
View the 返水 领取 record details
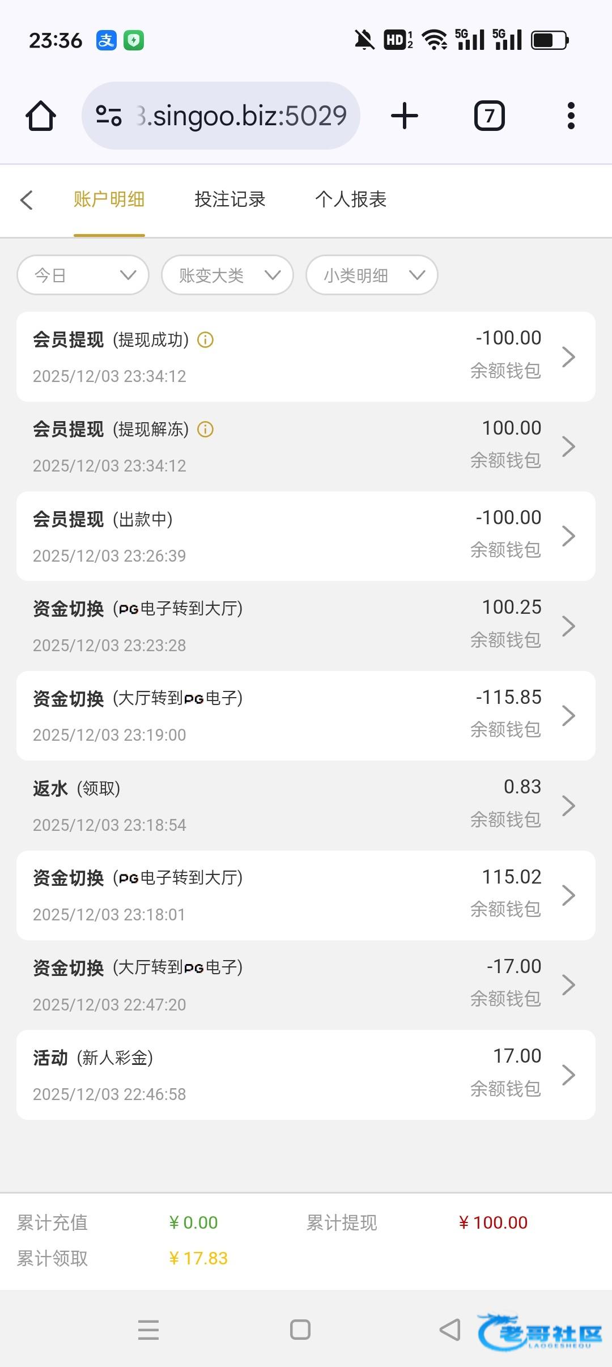pyautogui.click(x=306, y=805)
